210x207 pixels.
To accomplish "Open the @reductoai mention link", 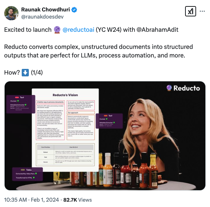I will pyautogui.click(x=78, y=30).
